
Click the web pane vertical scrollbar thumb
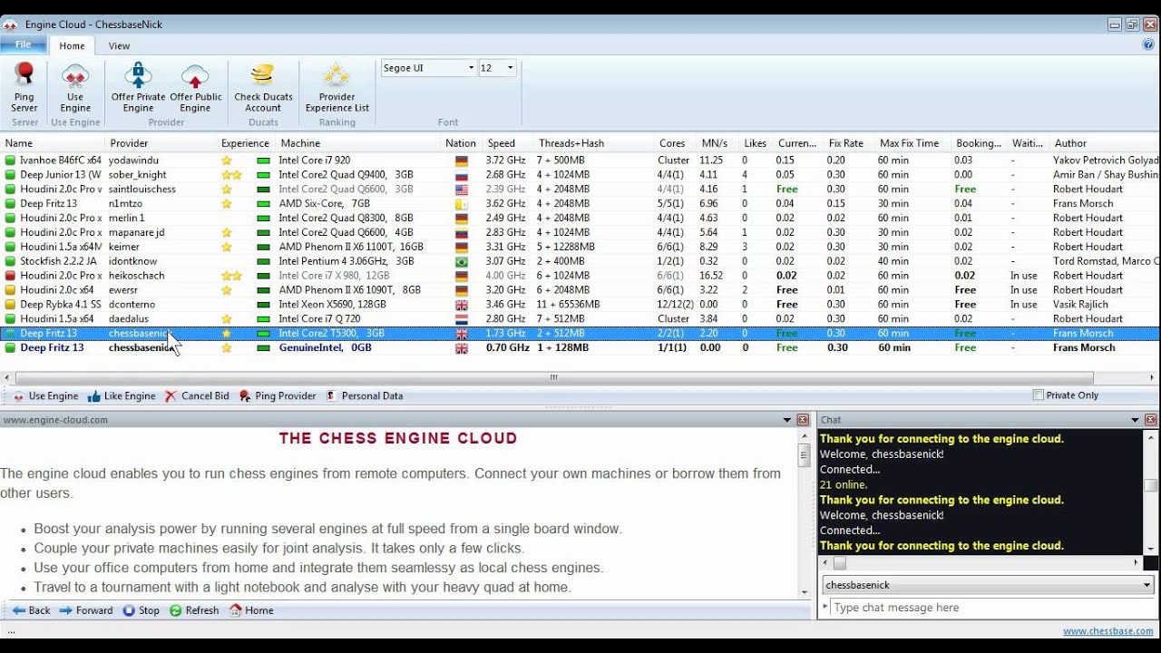click(805, 455)
